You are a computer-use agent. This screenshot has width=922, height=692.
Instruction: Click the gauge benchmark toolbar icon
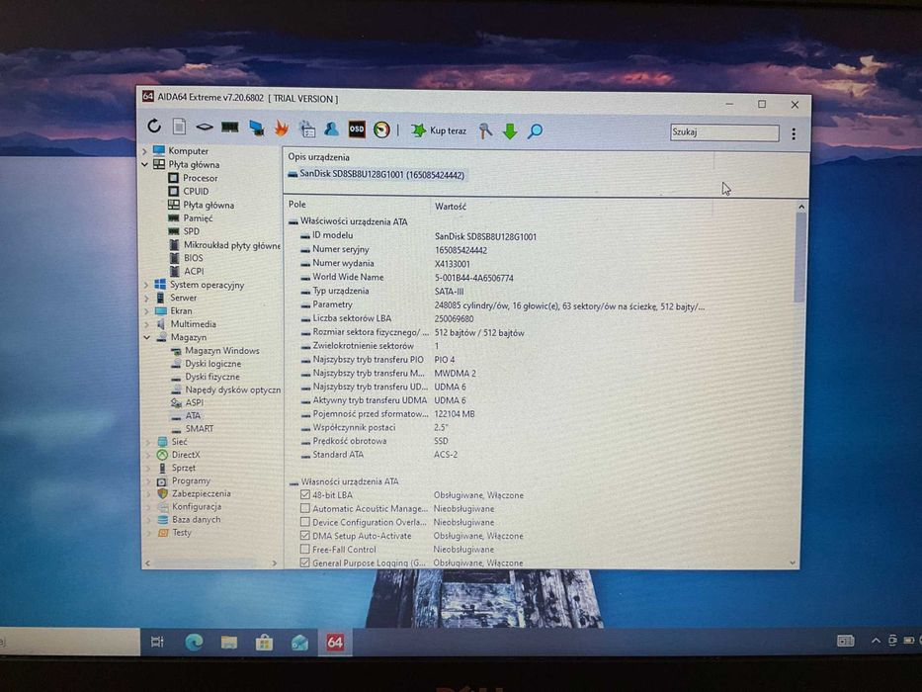(x=381, y=130)
